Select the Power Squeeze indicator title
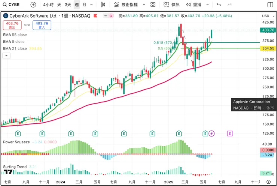The image size is (277, 186). click(x=16, y=142)
